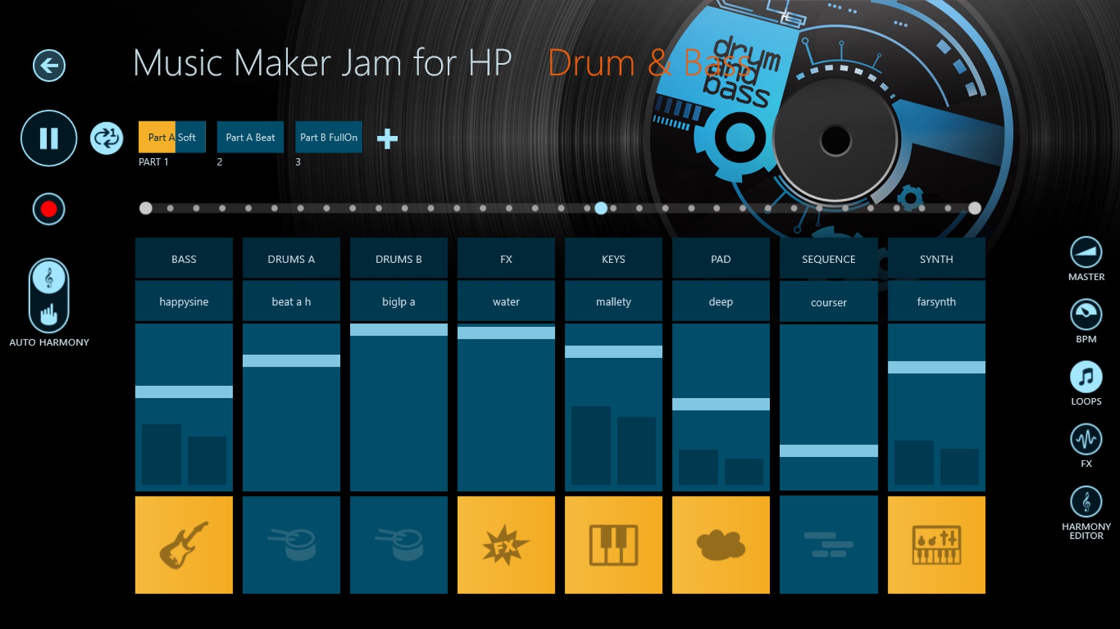Select the Part A Soft tab
The height and width of the screenshot is (629, 1120).
(171, 137)
